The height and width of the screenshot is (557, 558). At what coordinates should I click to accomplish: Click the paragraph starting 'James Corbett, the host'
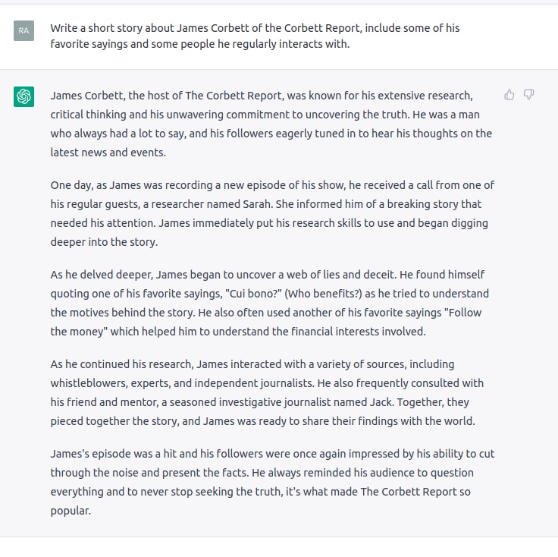coord(271,124)
